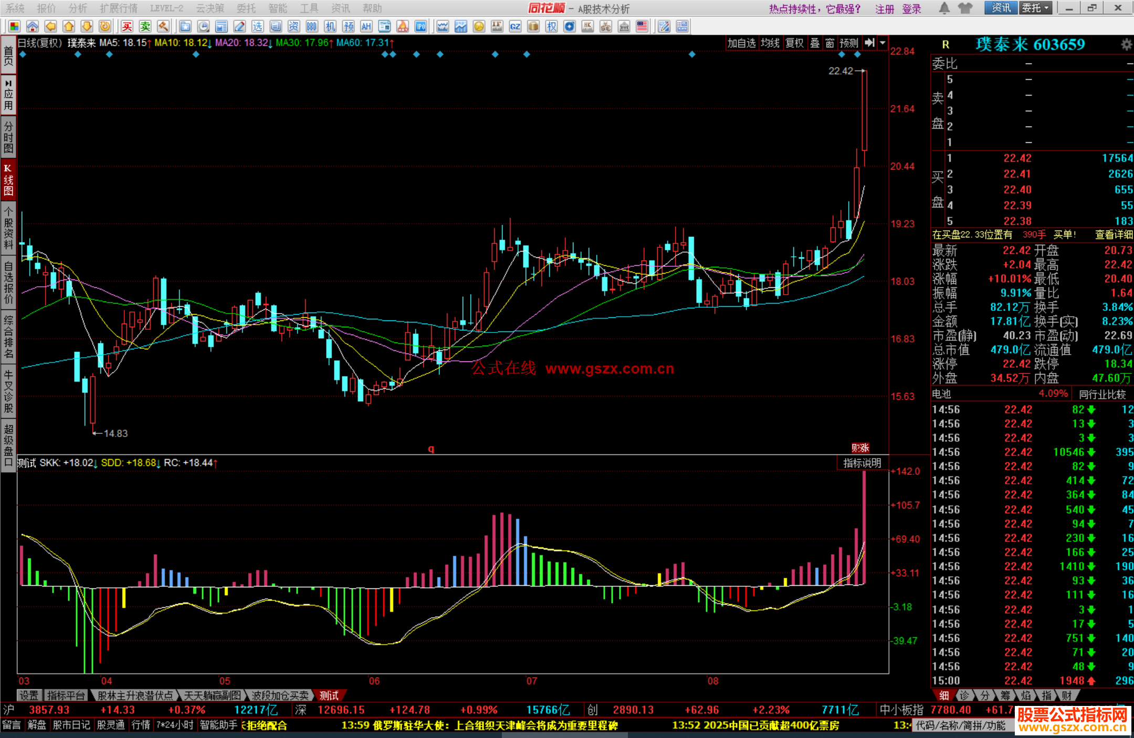Click the red 买 (buy) toolbar icon

127,27
